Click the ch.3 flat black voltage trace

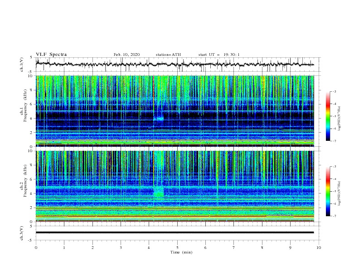coord(175,233)
